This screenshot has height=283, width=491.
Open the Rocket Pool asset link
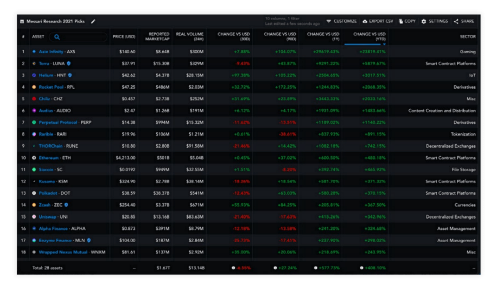coord(51,87)
